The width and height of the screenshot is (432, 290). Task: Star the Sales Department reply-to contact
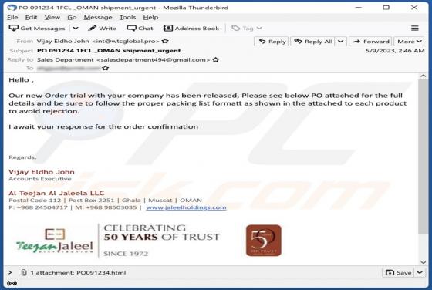click(216, 59)
